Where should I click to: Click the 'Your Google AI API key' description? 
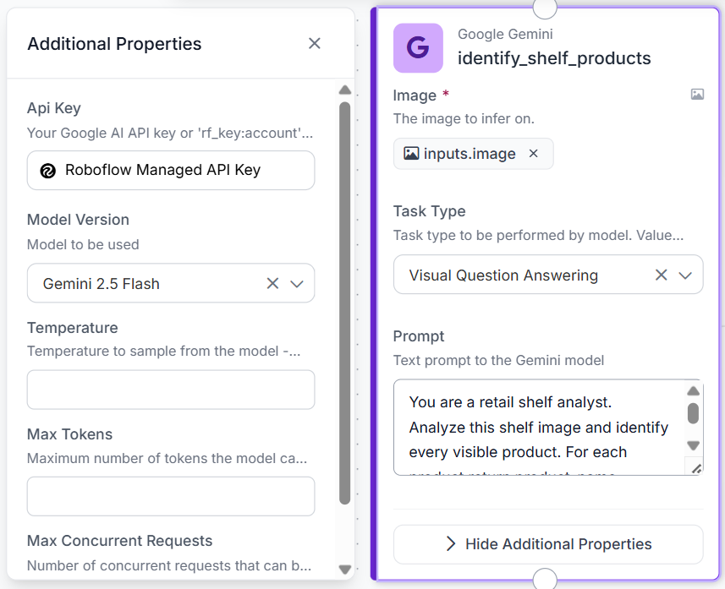tap(170, 133)
